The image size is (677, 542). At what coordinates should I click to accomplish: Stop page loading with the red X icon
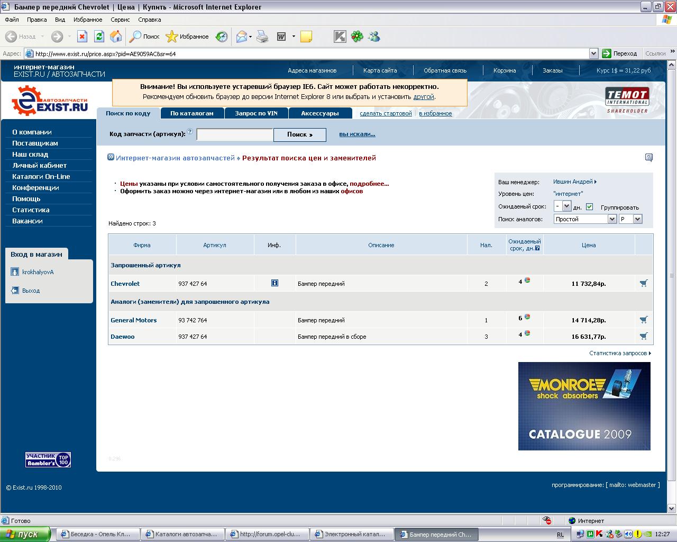click(82, 37)
